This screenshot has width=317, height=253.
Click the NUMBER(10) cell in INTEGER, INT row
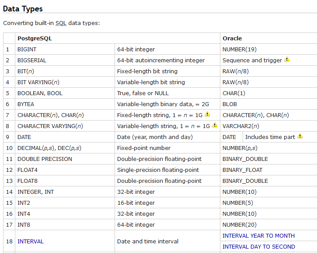point(268,192)
